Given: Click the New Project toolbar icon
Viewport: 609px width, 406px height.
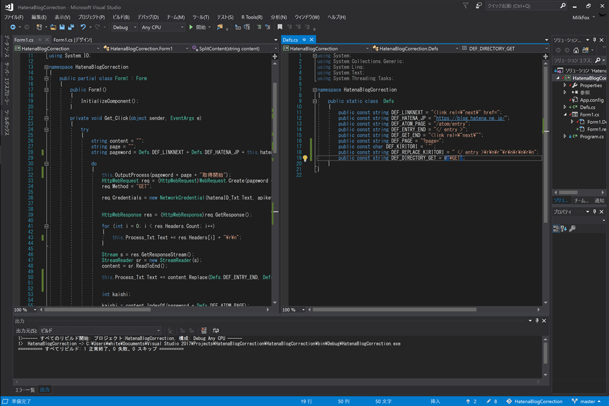Looking at the screenshot, I should pos(39,27).
